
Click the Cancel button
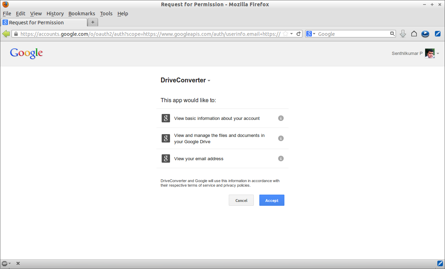[241, 200]
